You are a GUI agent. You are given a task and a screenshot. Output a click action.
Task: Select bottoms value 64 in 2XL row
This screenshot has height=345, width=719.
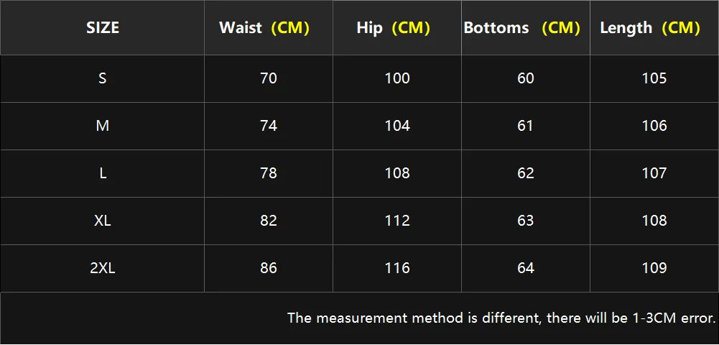click(526, 268)
